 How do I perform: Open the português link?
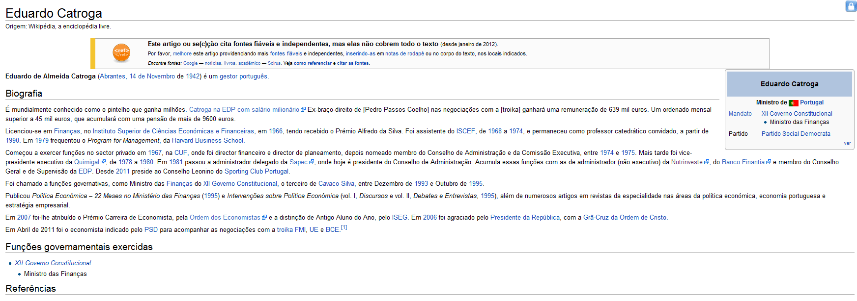[254, 76]
